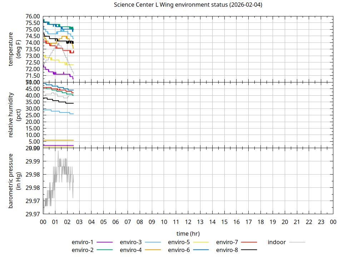Click the enviro-7 red legend line
Viewport: 343px width, 257px height.
pos(249,242)
